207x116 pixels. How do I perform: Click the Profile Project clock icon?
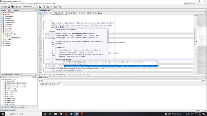(60, 7)
